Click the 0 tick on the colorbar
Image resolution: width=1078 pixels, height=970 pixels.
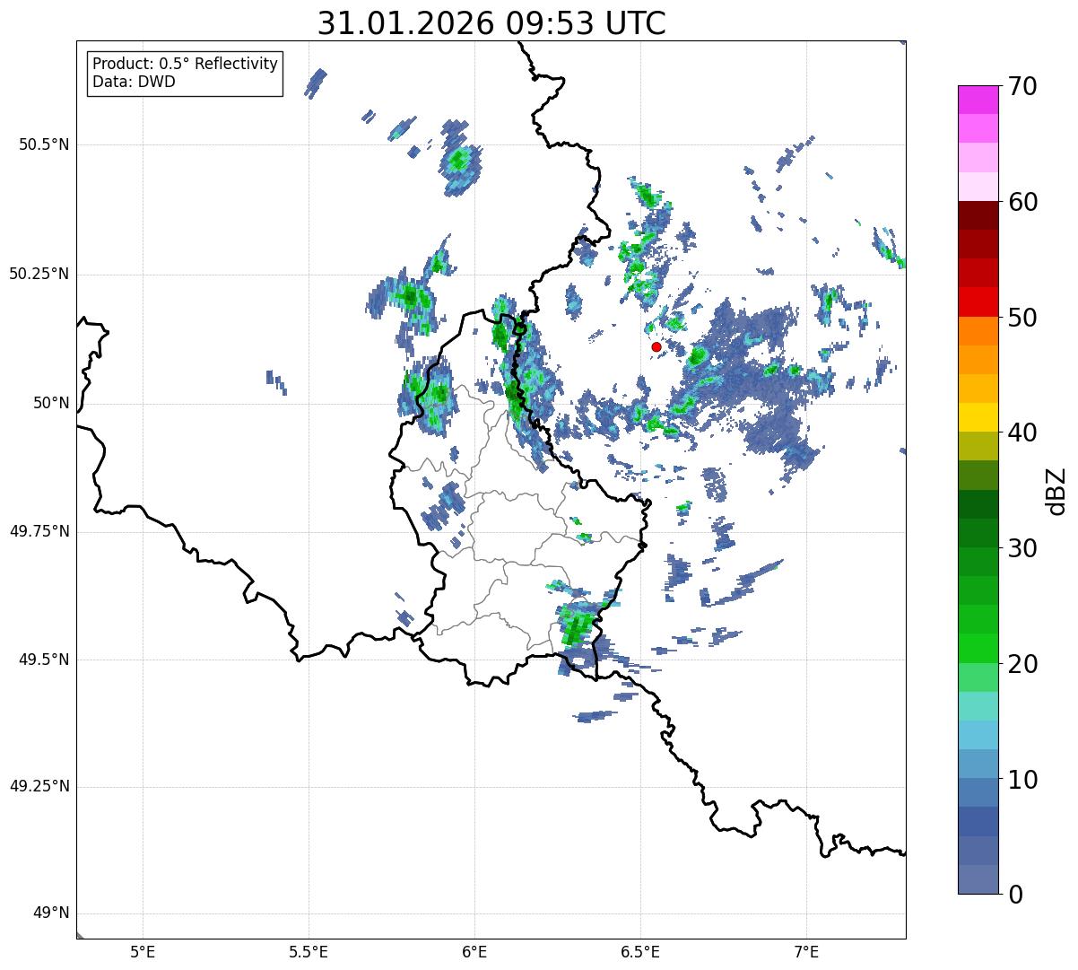[1015, 895]
